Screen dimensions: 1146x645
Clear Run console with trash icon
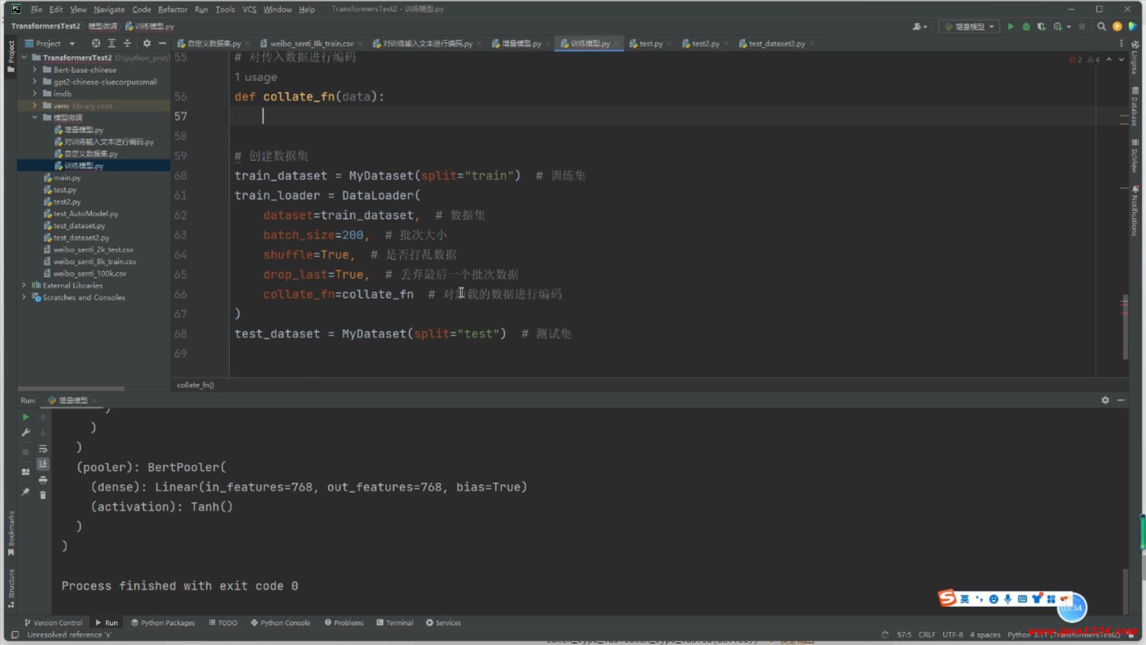click(43, 495)
